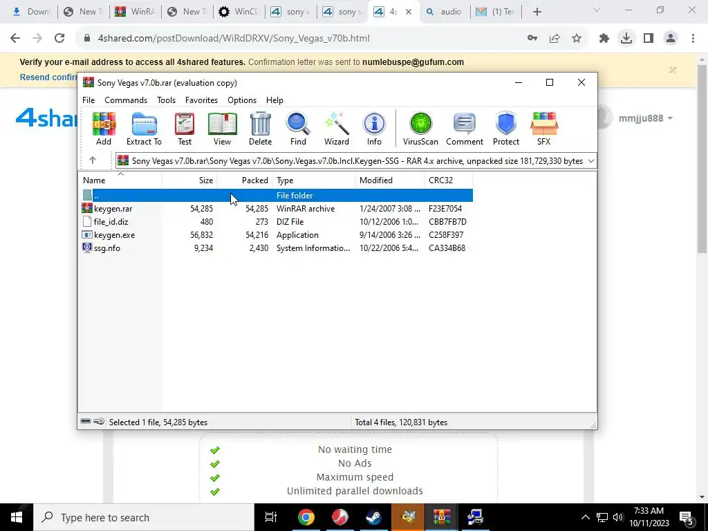Open Chrome three-dot menu

[693, 39]
